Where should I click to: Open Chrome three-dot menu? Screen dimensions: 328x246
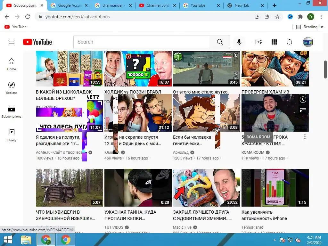[321, 17]
